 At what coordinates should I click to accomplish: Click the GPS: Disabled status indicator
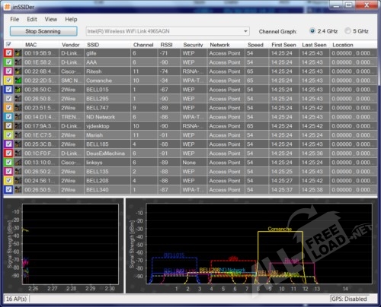pyautogui.click(x=349, y=299)
